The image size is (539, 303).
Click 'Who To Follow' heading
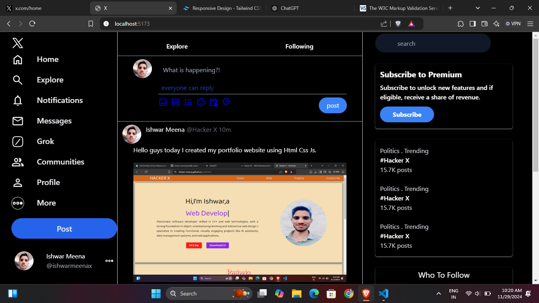(x=444, y=275)
